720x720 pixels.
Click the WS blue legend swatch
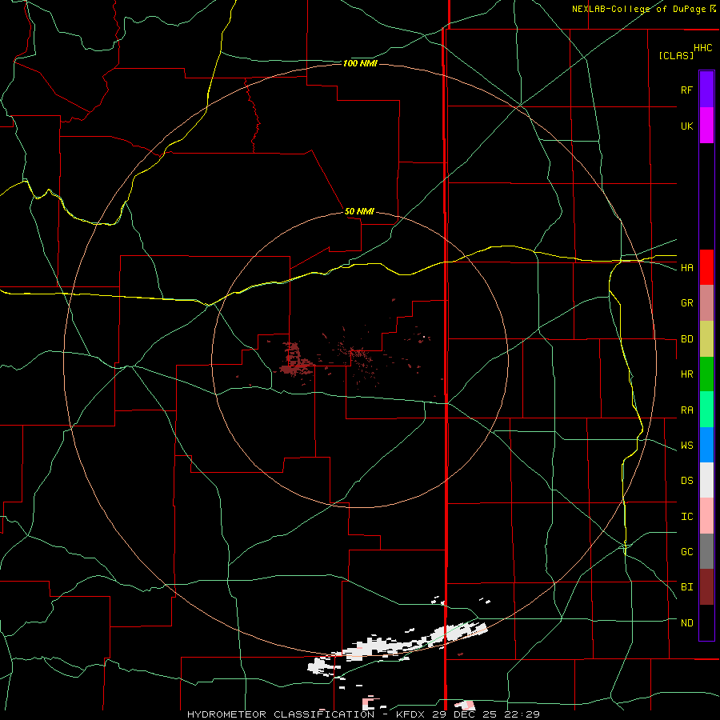706,445
